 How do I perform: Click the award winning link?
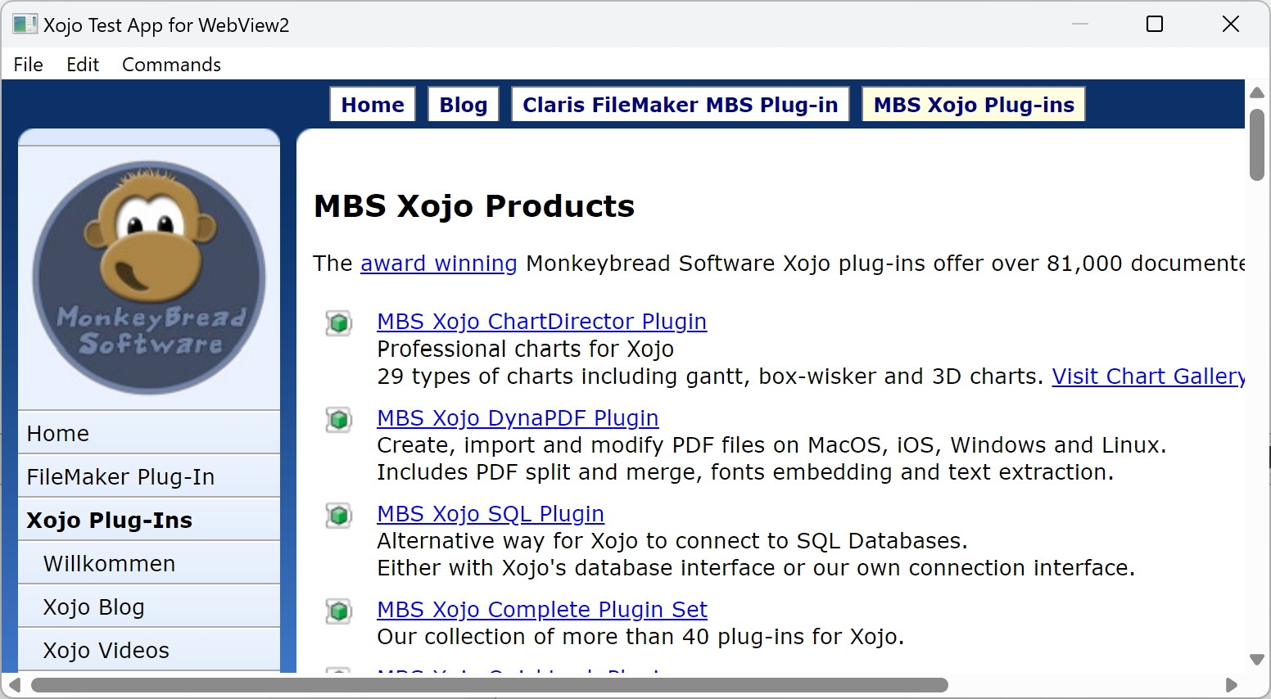(x=438, y=264)
